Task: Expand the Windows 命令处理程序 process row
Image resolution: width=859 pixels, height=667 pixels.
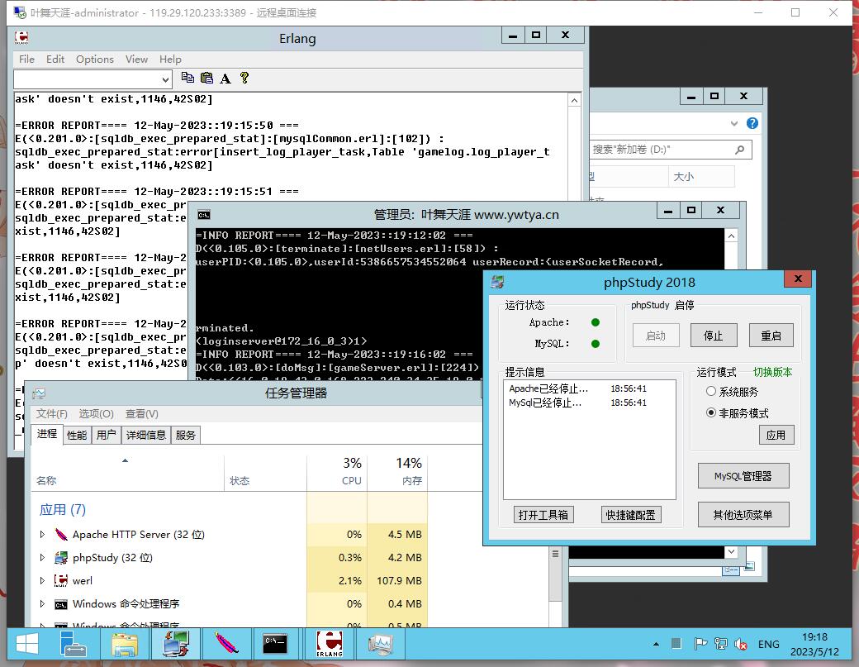Action: [43, 603]
